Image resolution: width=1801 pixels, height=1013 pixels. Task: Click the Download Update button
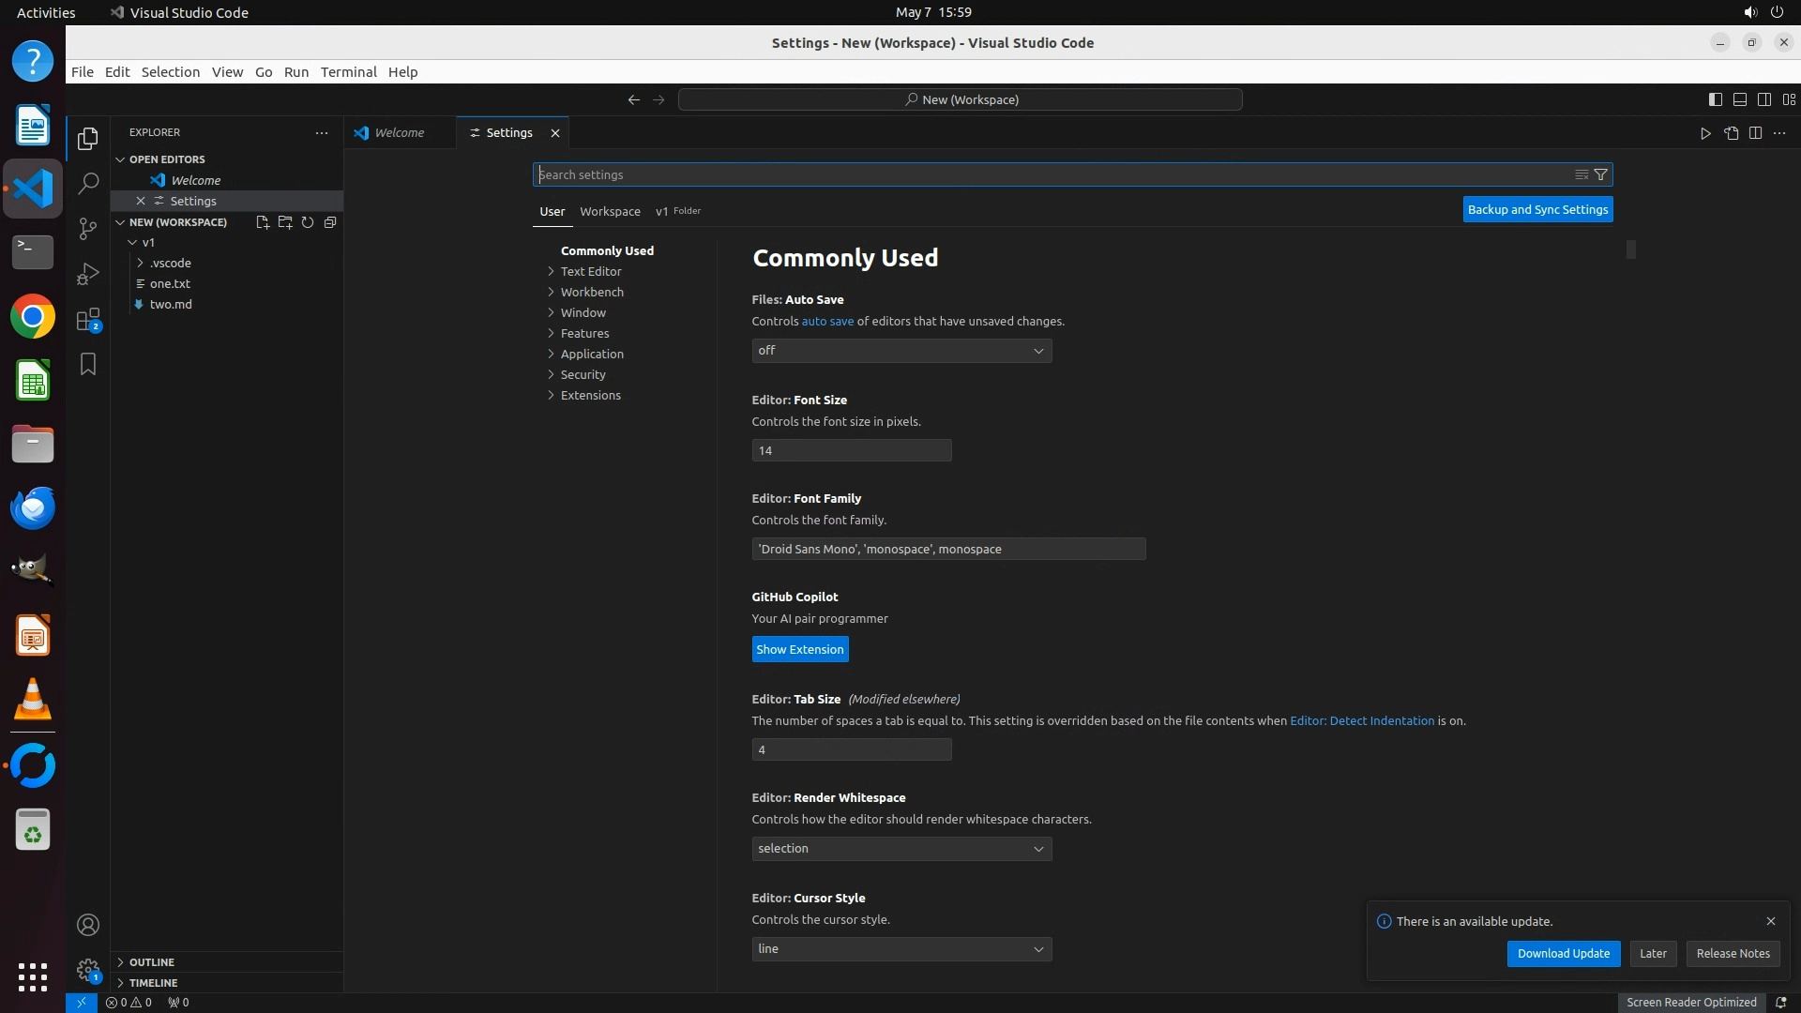pos(1563,953)
